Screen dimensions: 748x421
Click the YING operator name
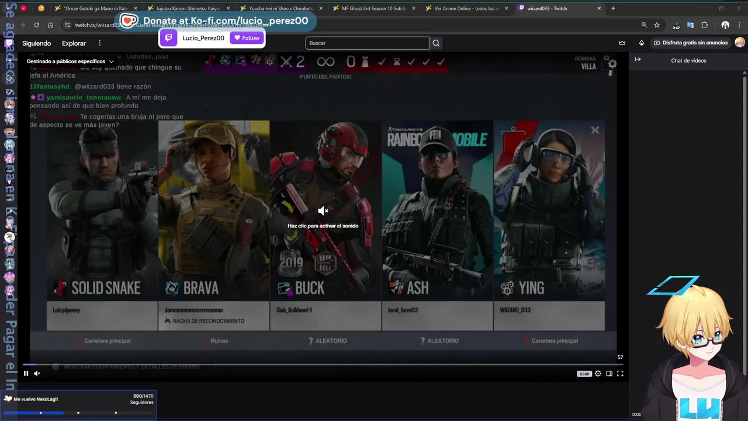[x=531, y=288]
